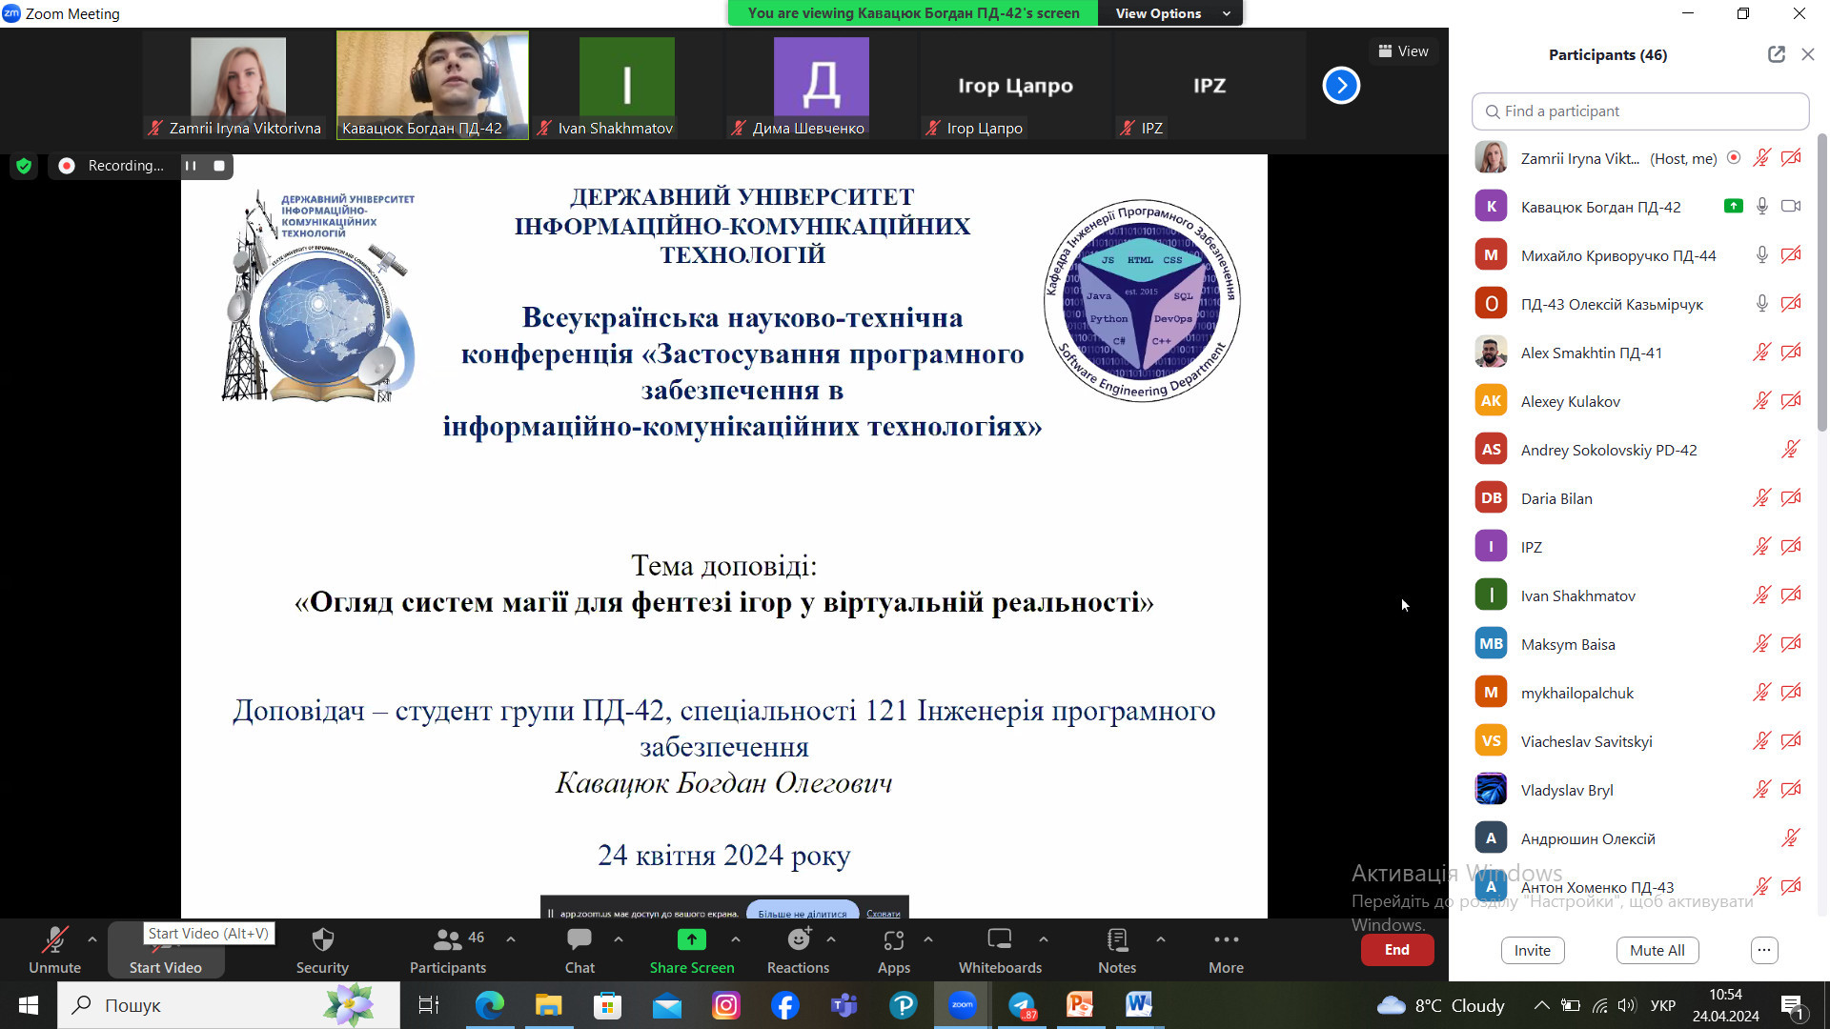1830x1029 pixels.
Task: Open PowerPoint from taskbar
Action: (1080, 1005)
